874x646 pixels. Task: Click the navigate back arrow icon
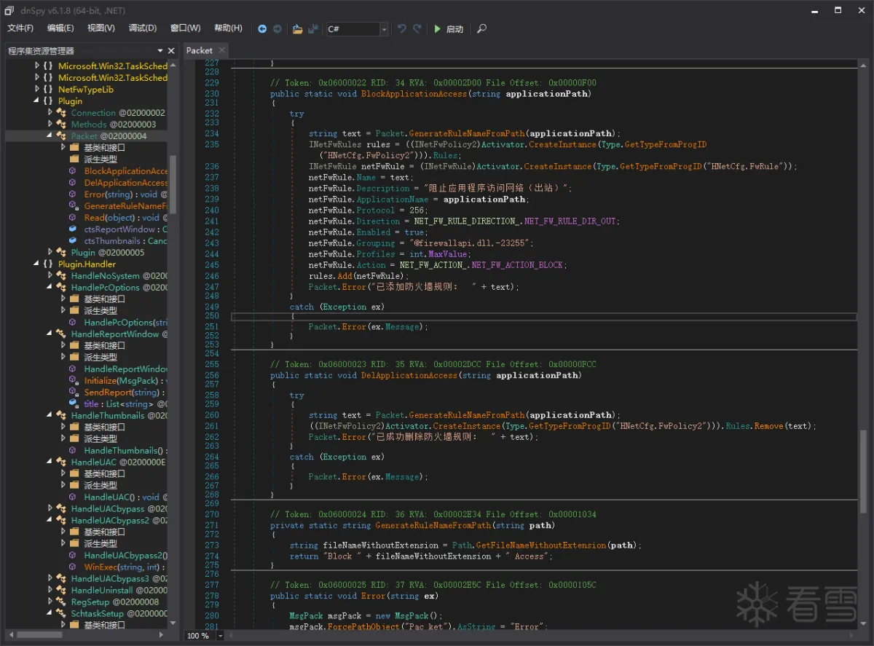tap(262, 29)
